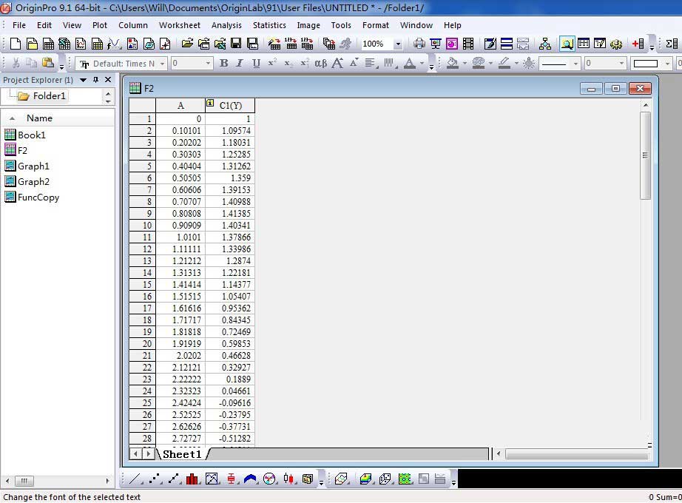Open the zoom level 100% dropdown
Screen dimensions: 682x503
click(398, 44)
